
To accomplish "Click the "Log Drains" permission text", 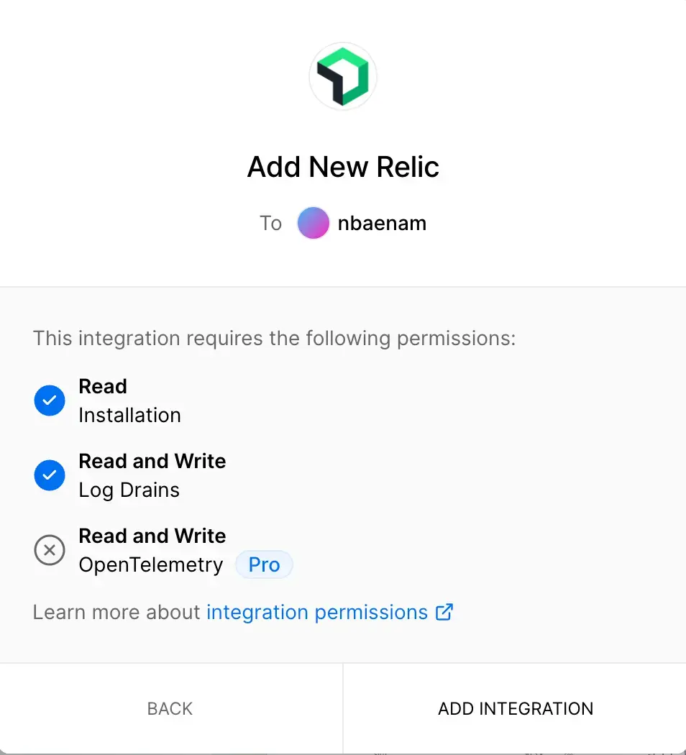I will tap(129, 490).
